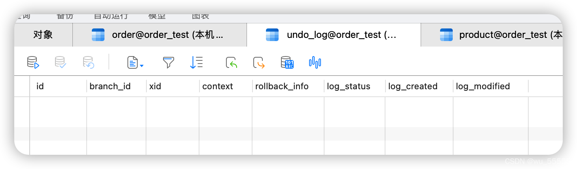The width and height of the screenshot is (577, 169).
Task: Select the undo_log@order_test tab
Action: tap(334, 35)
